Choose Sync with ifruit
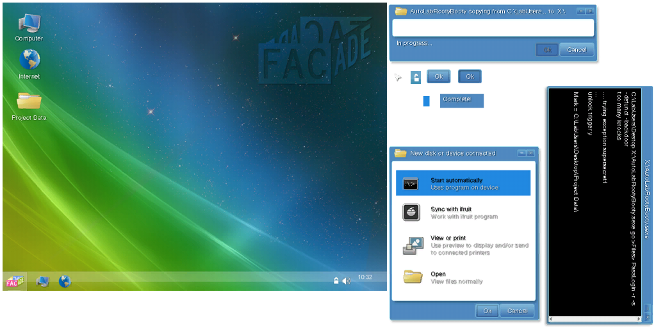This screenshot has width=656, height=328. pyautogui.click(x=463, y=213)
